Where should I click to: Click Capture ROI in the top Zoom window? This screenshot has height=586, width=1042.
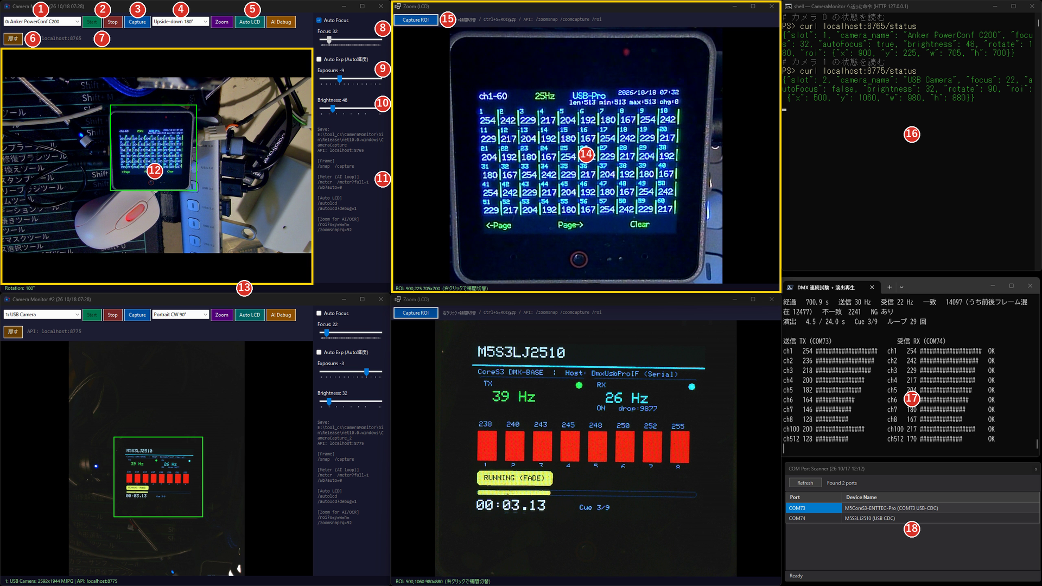coord(416,20)
